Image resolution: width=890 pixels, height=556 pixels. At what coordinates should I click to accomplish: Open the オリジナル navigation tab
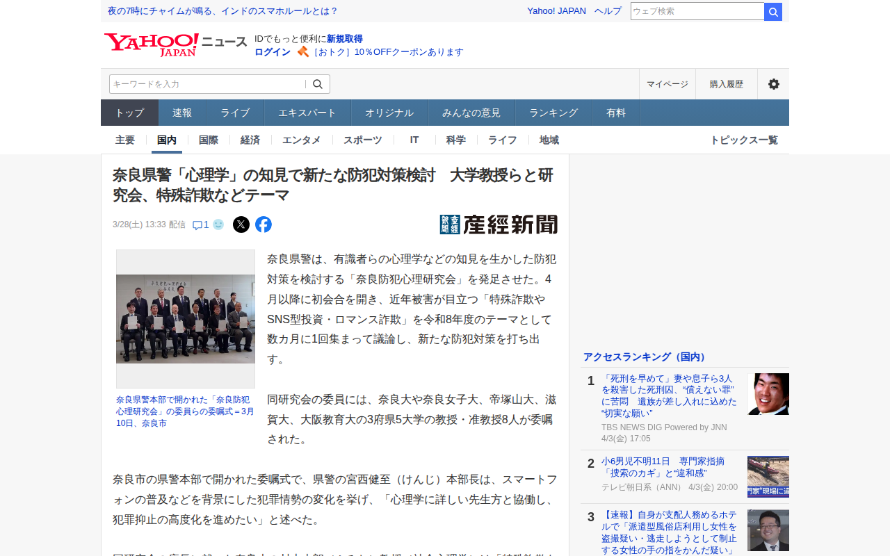(x=389, y=113)
